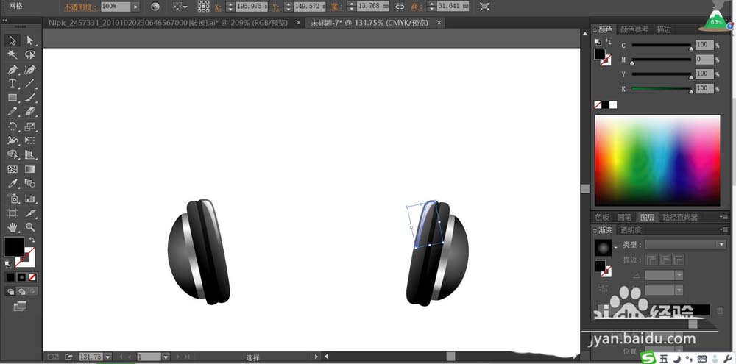Click the reference point locator grid
736x364 pixels.
[204, 6]
